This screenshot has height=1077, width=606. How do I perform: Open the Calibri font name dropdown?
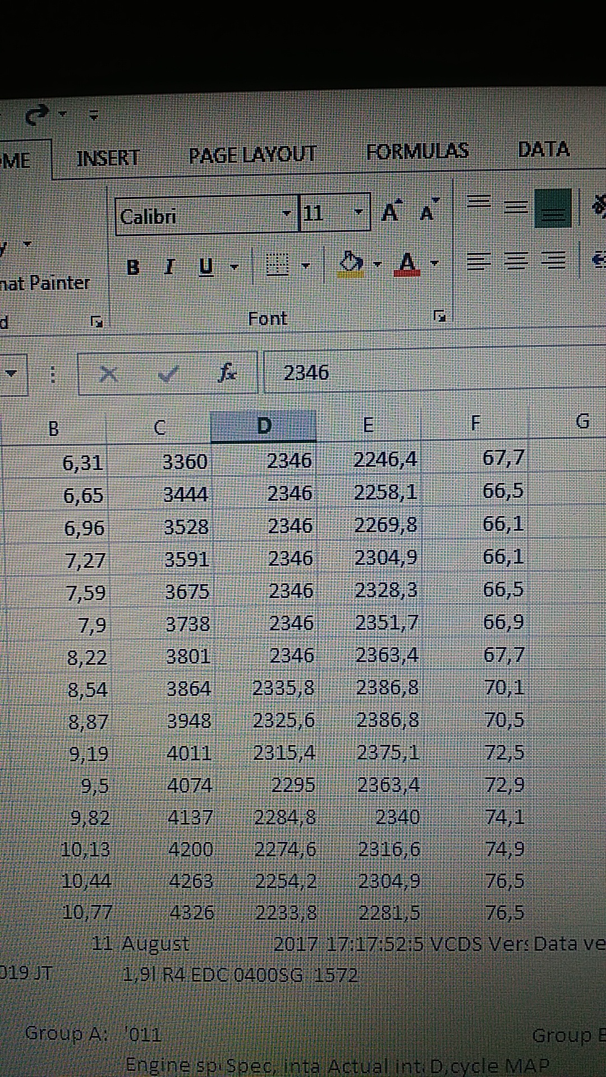(x=287, y=214)
